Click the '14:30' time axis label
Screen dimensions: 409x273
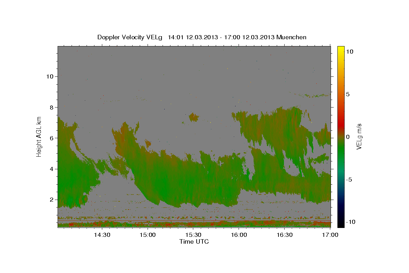[102, 235]
